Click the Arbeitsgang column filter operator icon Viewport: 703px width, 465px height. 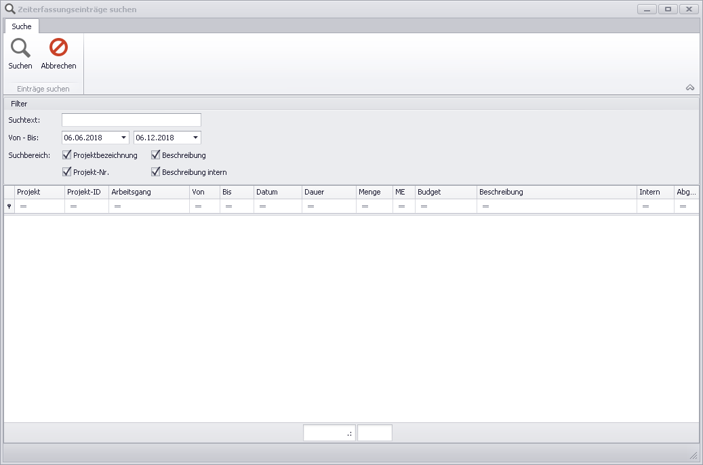[x=117, y=206]
